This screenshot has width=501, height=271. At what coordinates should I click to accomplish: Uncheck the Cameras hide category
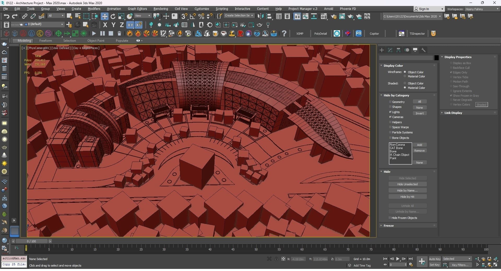pos(390,117)
